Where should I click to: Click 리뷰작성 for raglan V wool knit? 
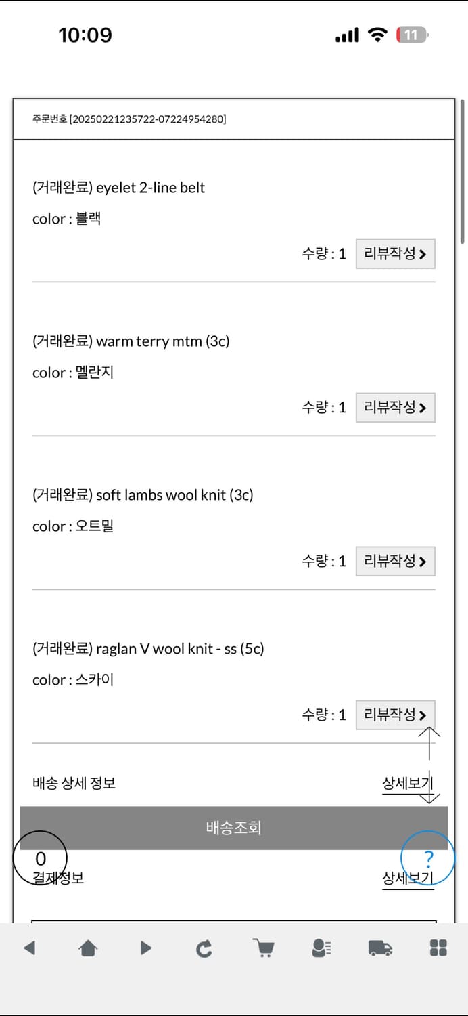pos(396,715)
